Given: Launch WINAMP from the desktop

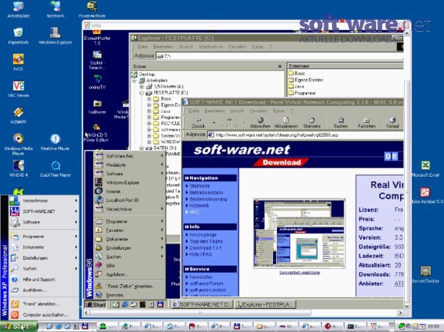Looking at the screenshot, I should [18, 116].
